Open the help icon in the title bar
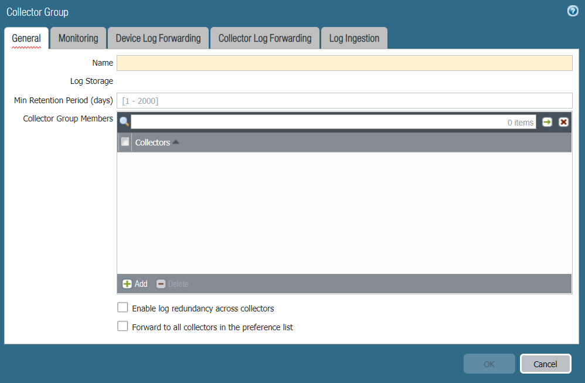This screenshot has height=383, width=585. (572, 11)
